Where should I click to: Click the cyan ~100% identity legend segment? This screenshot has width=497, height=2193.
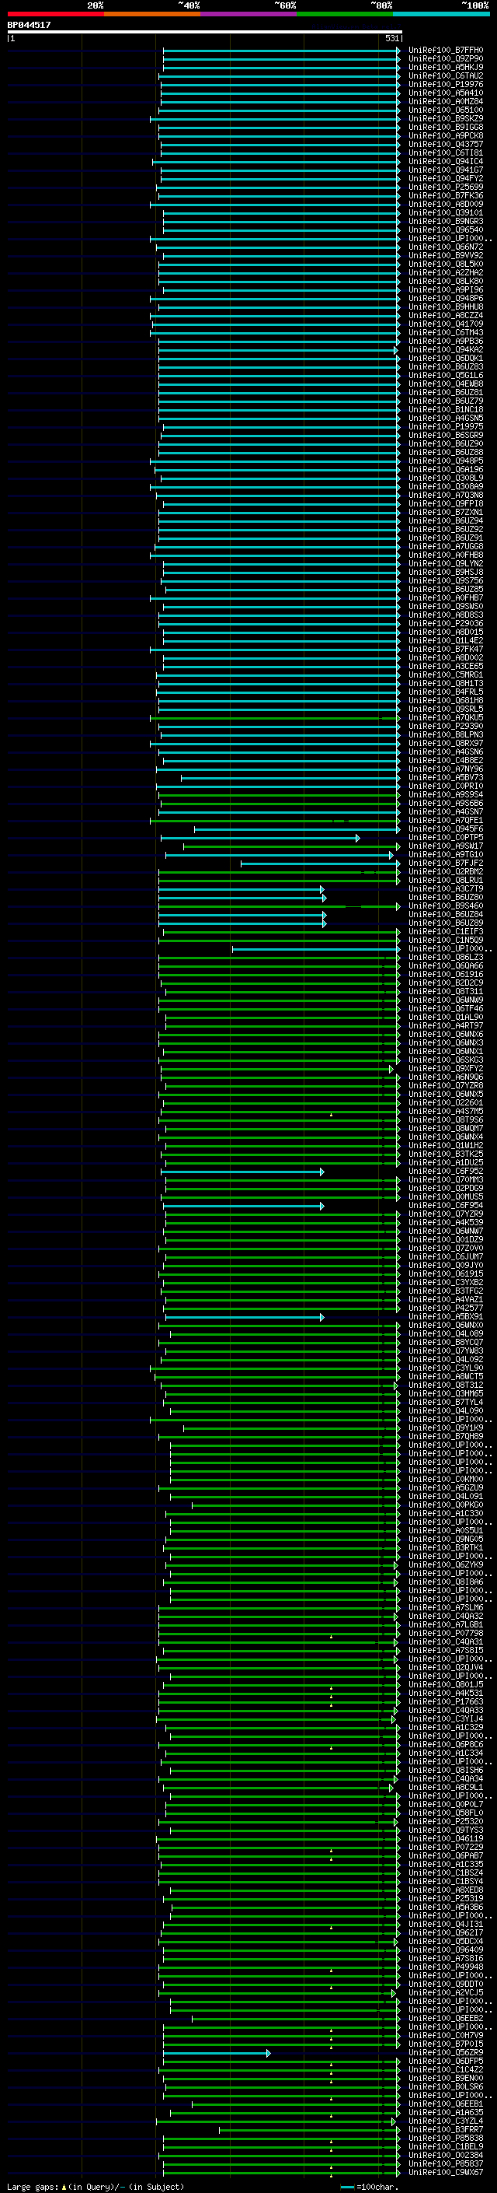click(x=442, y=14)
